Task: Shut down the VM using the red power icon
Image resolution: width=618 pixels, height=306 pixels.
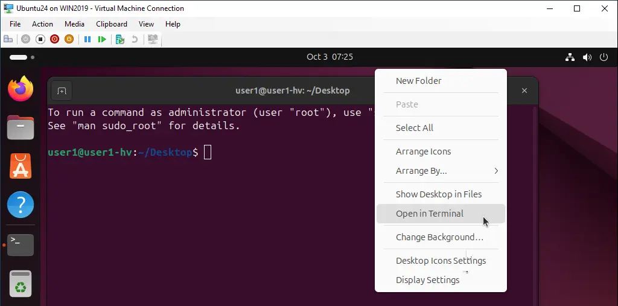Action: click(54, 39)
